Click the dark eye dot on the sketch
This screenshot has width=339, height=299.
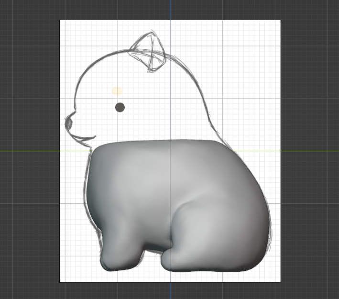click(120, 107)
